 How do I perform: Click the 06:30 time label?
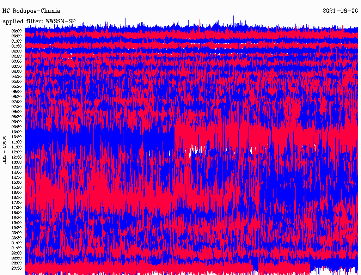point(17,97)
